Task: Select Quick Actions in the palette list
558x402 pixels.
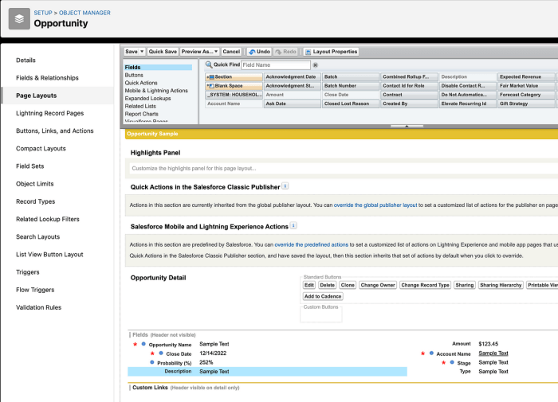Action: coord(141,83)
